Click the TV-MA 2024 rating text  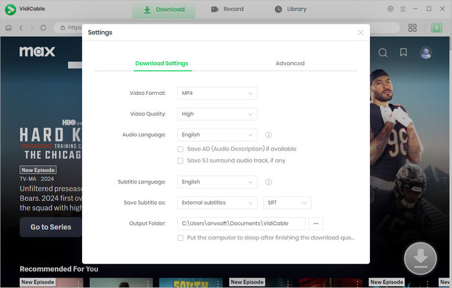(x=37, y=179)
